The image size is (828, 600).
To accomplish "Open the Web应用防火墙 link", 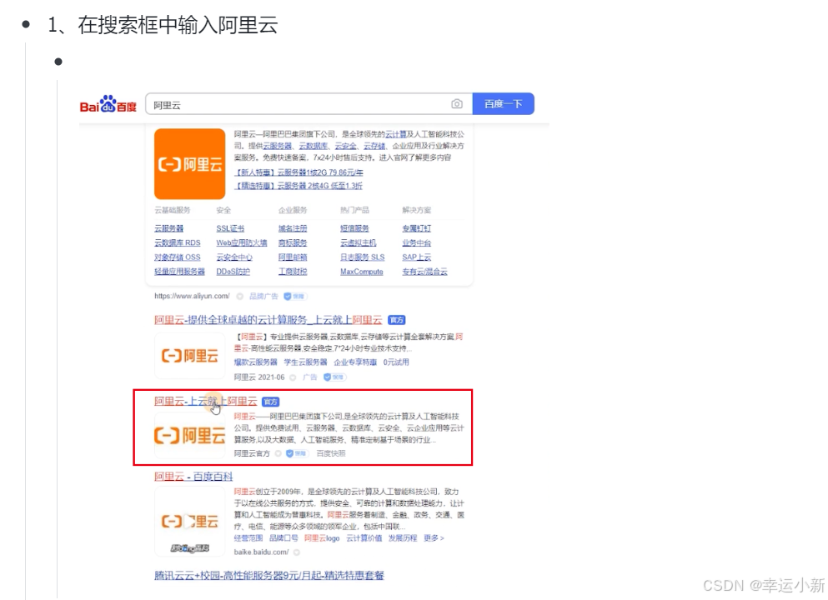I will (x=241, y=242).
